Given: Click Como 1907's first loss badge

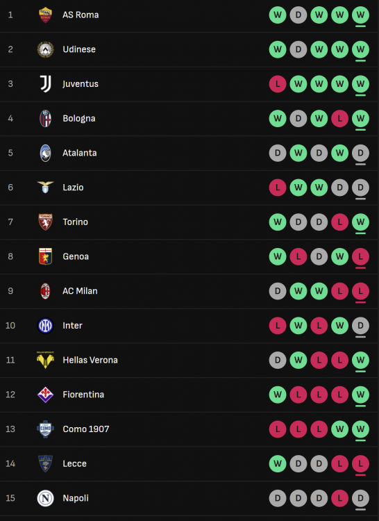Looking at the screenshot, I should [278, 429].
